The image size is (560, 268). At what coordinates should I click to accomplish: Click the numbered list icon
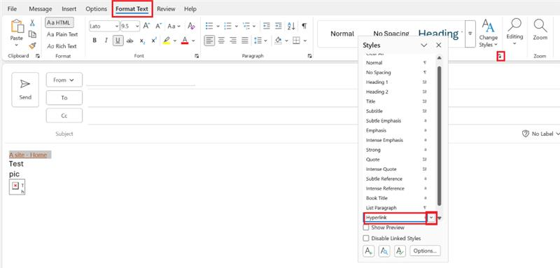pos(227,26)
